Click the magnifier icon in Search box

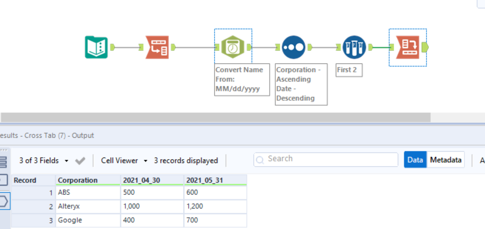[x=260, y=160]
